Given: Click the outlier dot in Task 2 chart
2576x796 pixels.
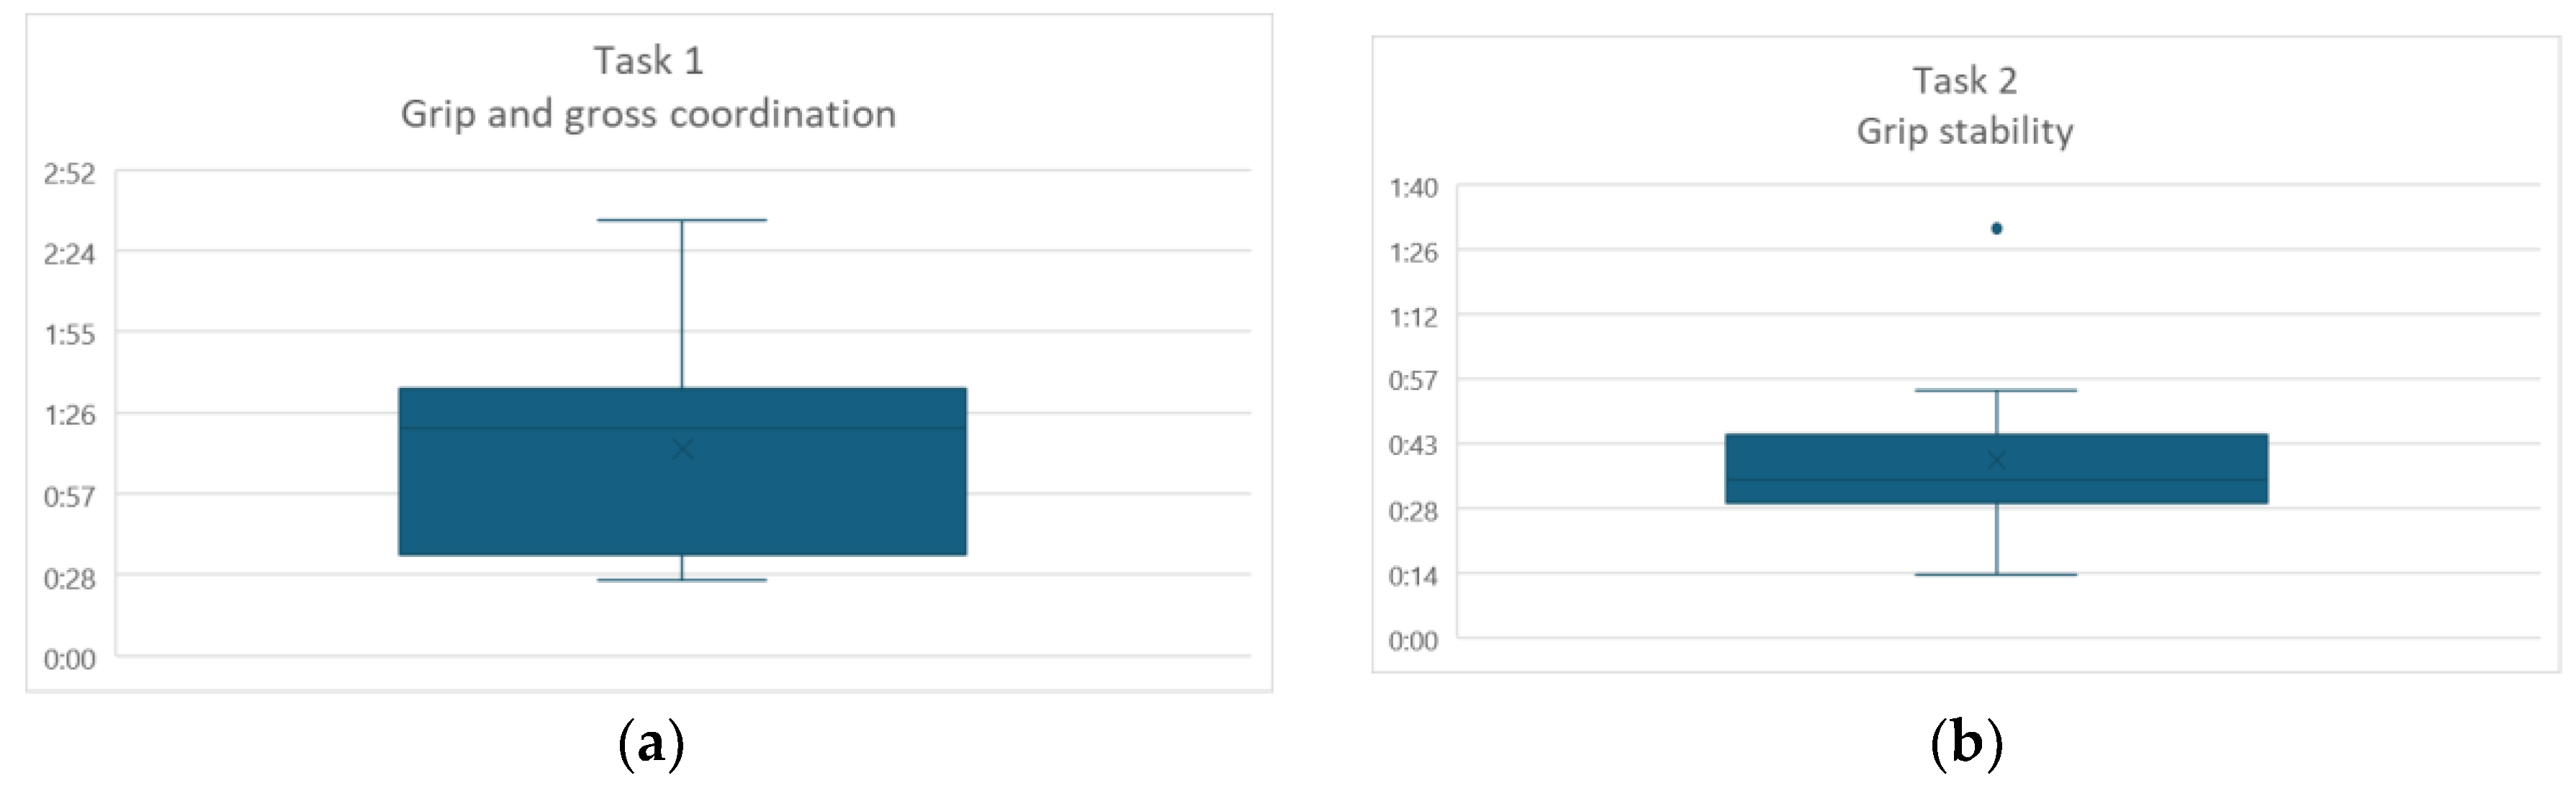Looking at the screenshot, I should 1996,229.
